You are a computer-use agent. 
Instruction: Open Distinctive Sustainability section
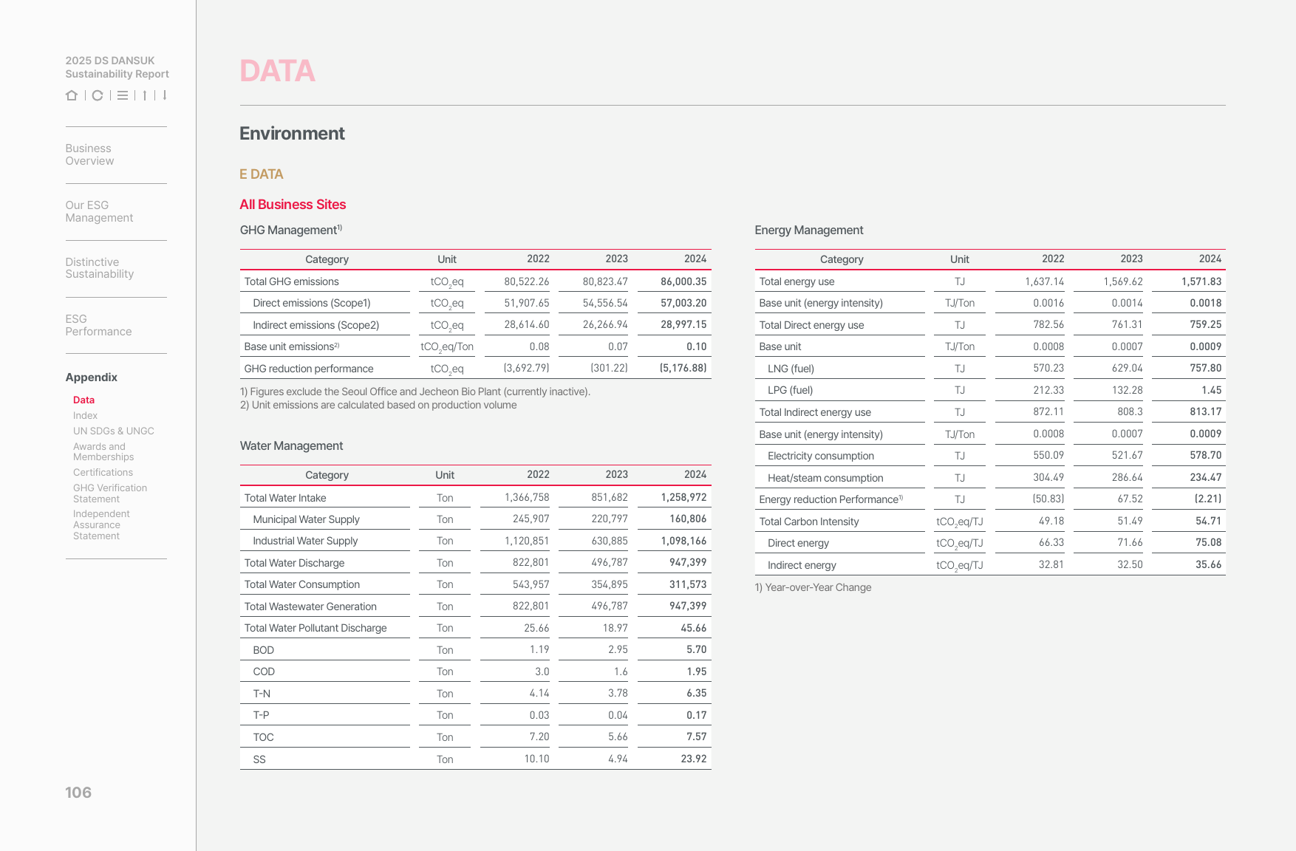(x=100, y=268)
